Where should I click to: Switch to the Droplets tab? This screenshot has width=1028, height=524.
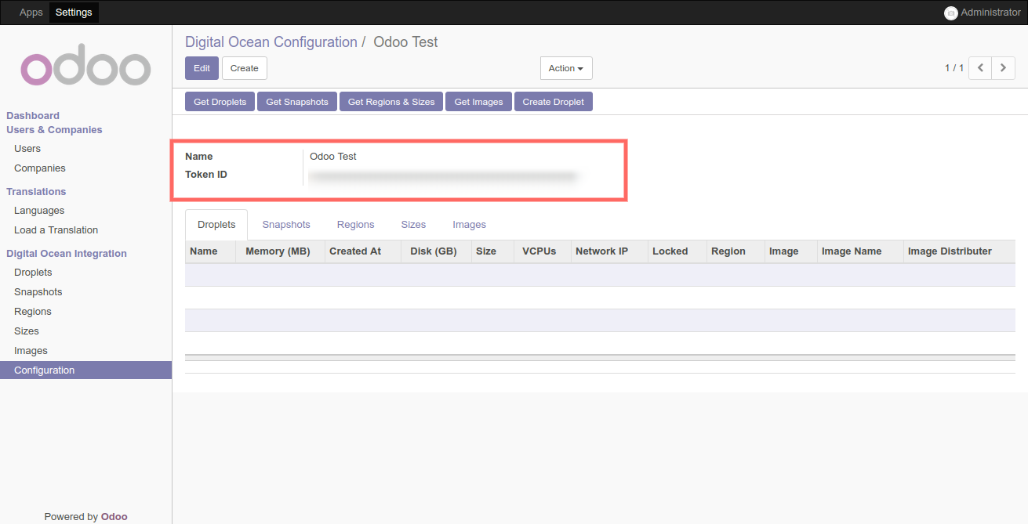pos(216,225)
